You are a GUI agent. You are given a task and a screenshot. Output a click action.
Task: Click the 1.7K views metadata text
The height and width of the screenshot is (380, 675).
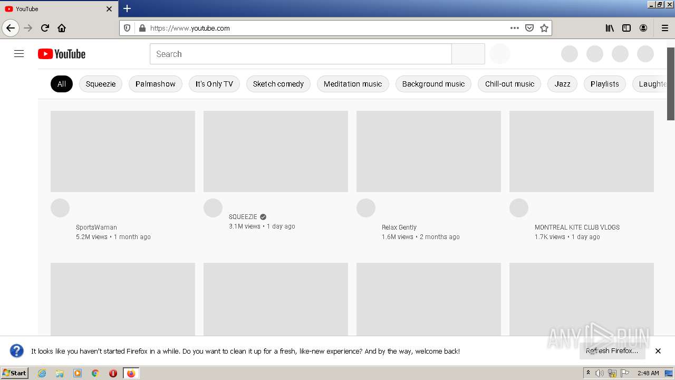click(550, 237)
